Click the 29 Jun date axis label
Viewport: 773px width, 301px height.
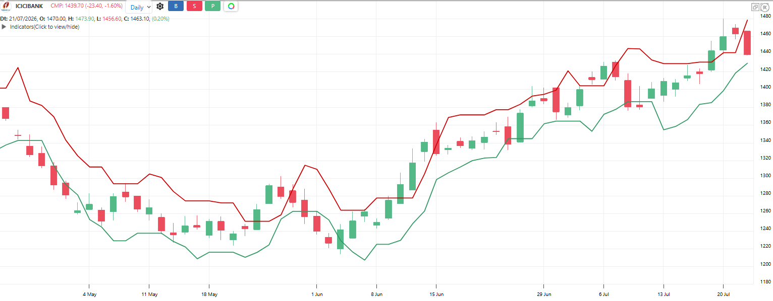click(x=544, y=294)
